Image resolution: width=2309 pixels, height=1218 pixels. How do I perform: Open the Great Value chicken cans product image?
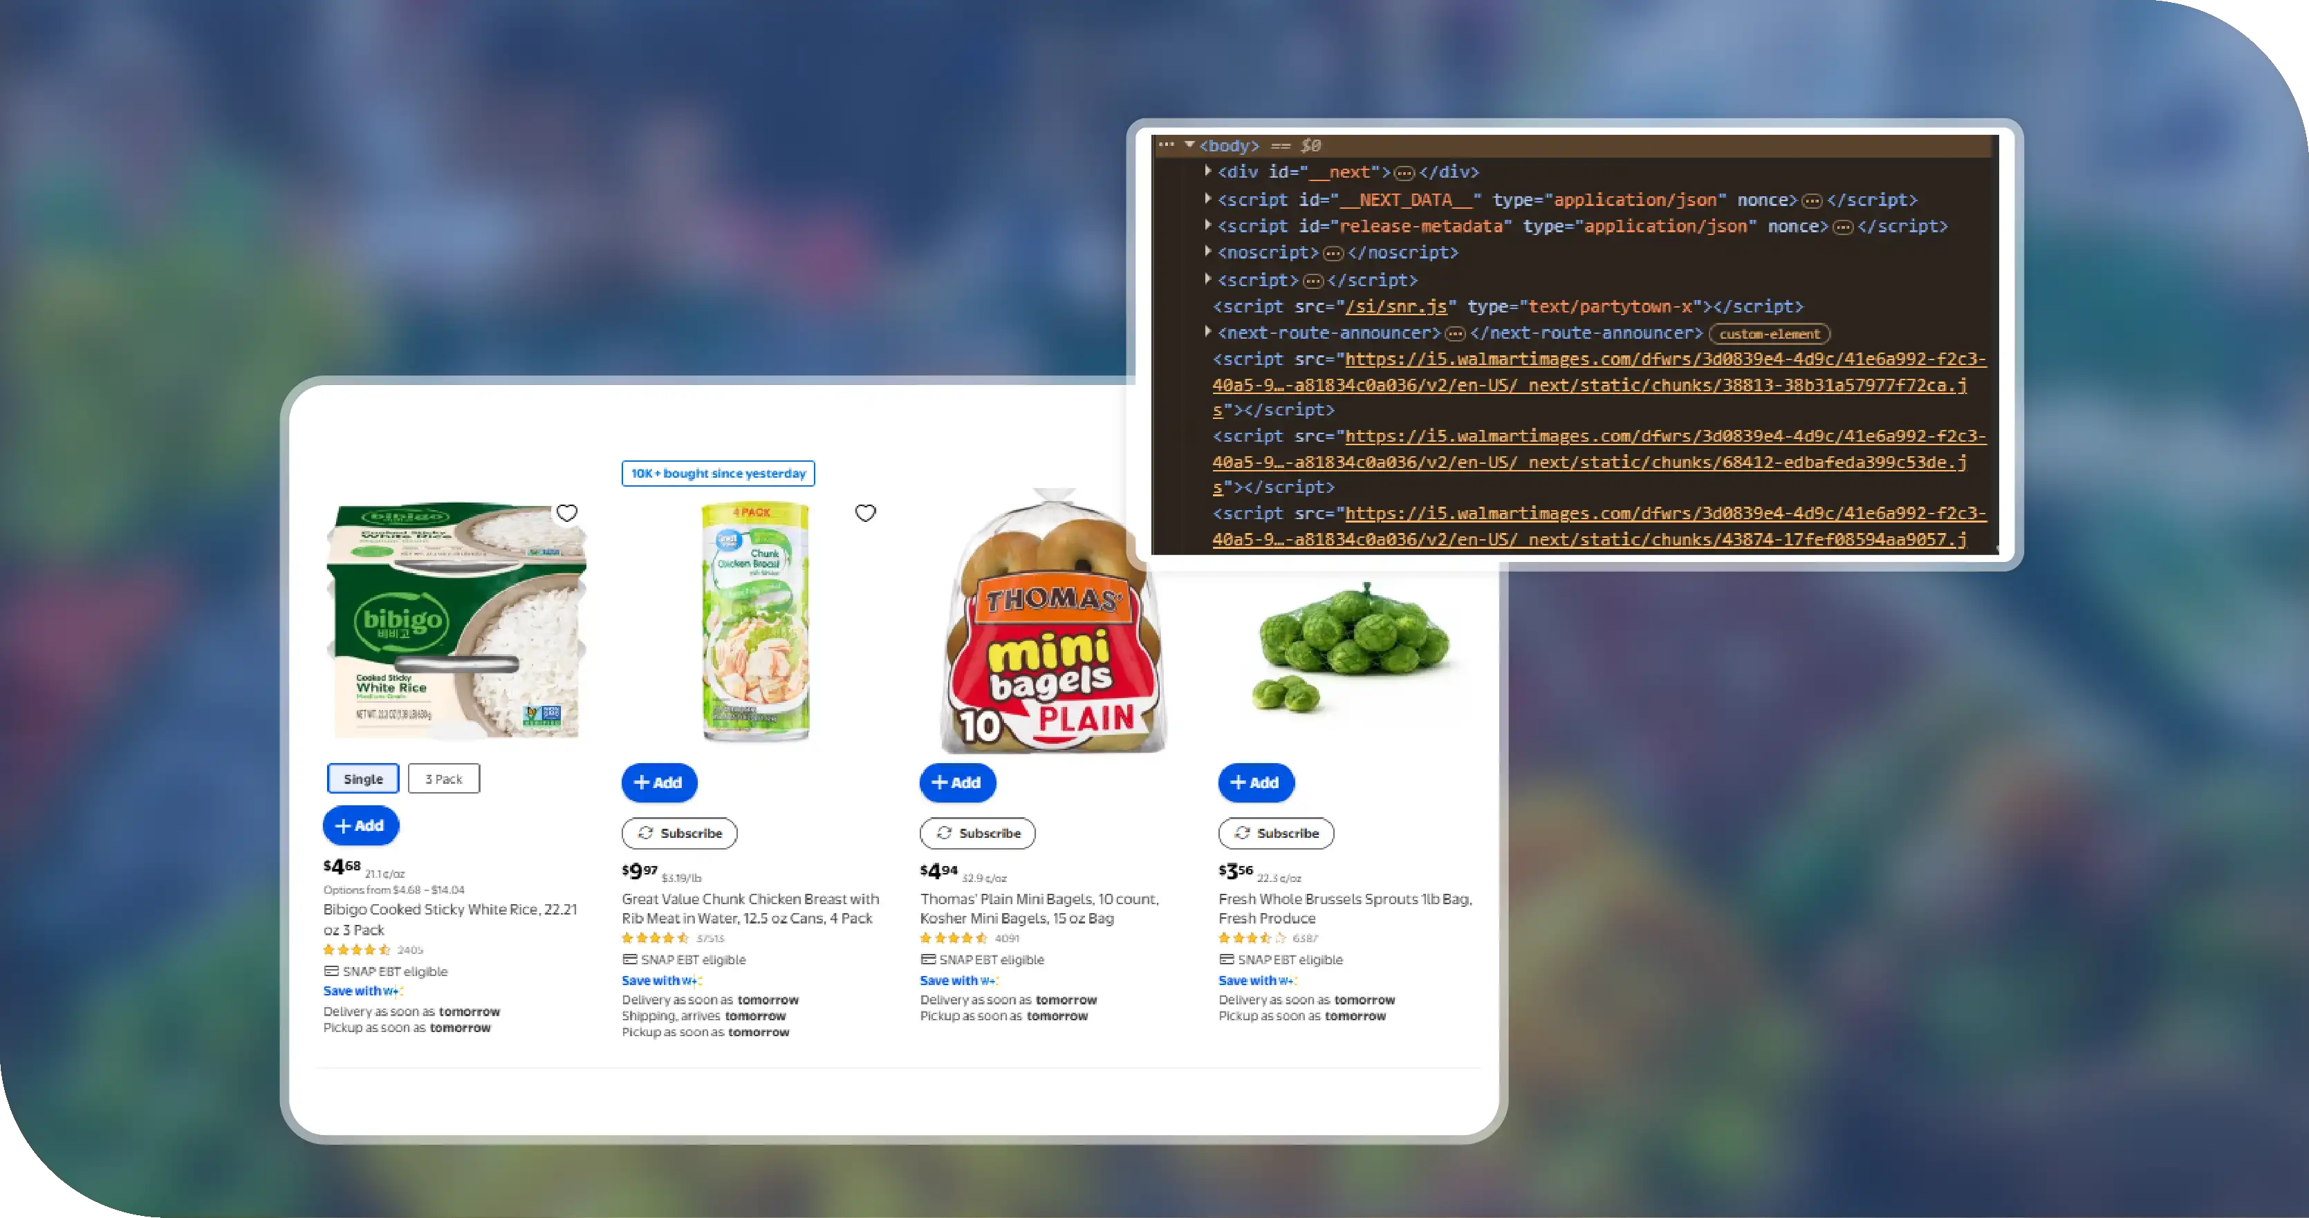pos(754,622)
